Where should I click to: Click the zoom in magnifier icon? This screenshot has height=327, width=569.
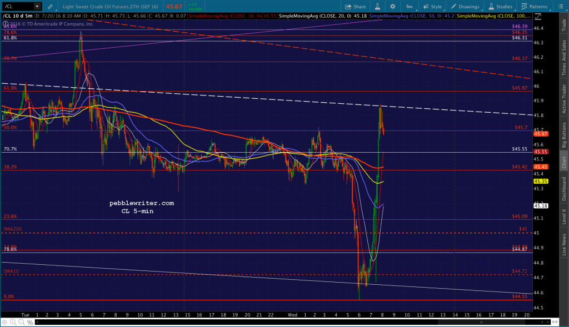click(13, 322)
